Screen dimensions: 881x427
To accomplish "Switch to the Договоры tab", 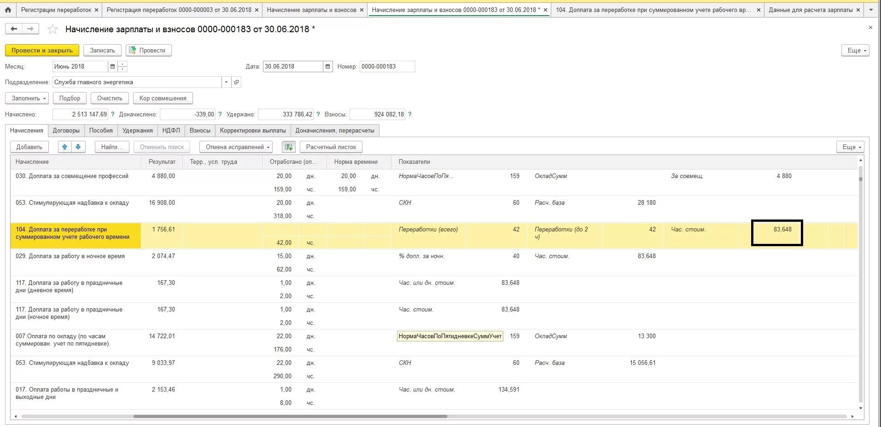I will (x=66, y=130).
